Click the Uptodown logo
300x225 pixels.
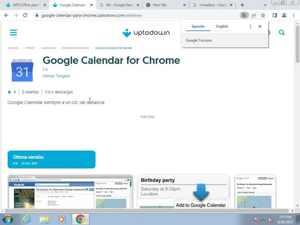point(146,33)
